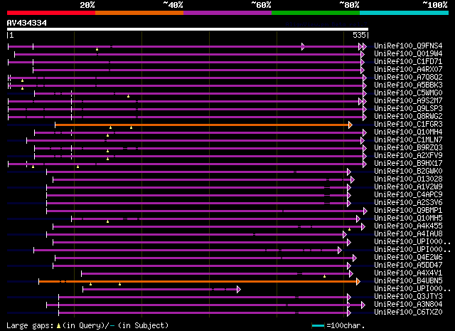Click the orange alignment bar for B4UBN5

pos(199,281)
